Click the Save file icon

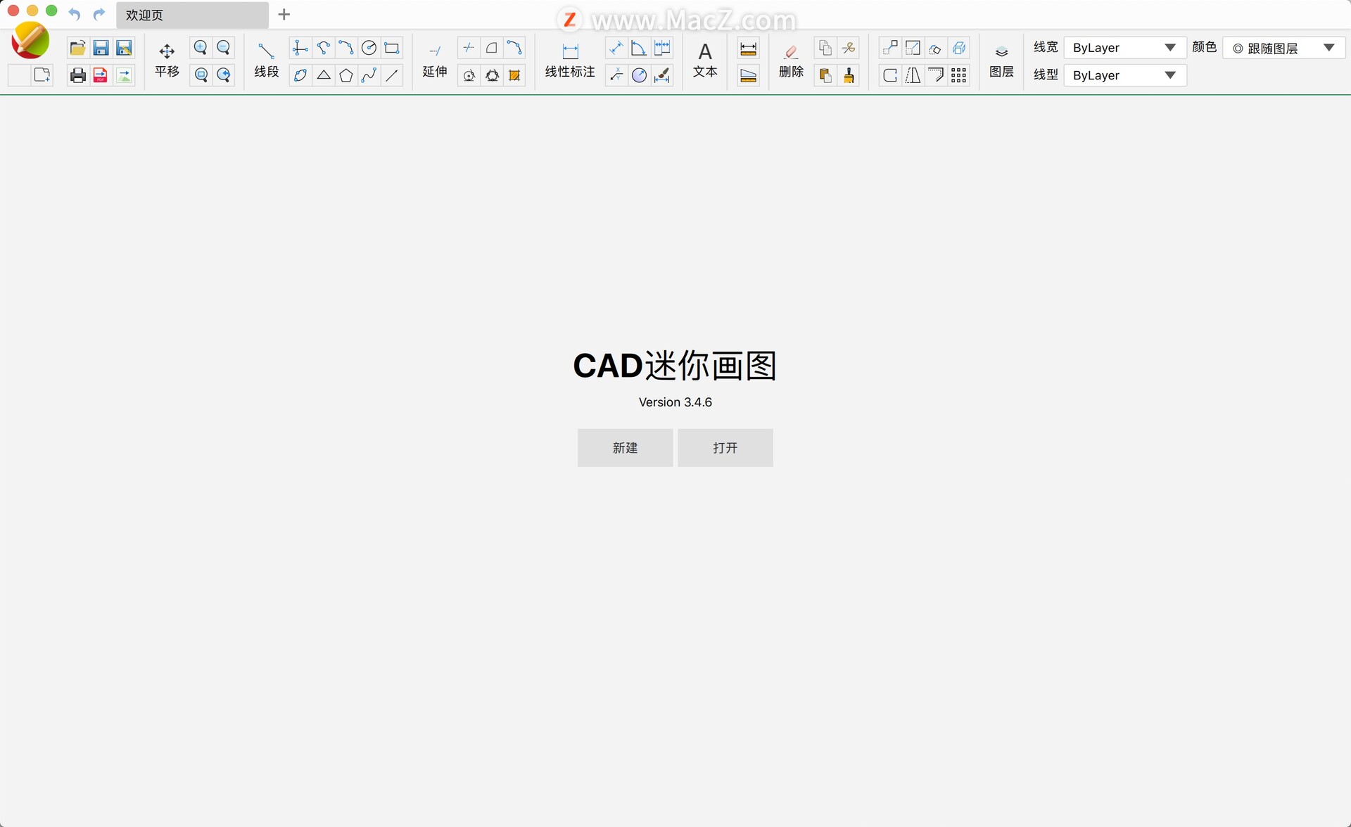point(101,47)
